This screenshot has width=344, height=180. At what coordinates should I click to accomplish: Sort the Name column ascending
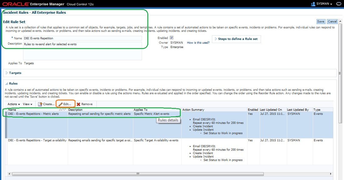61,109
